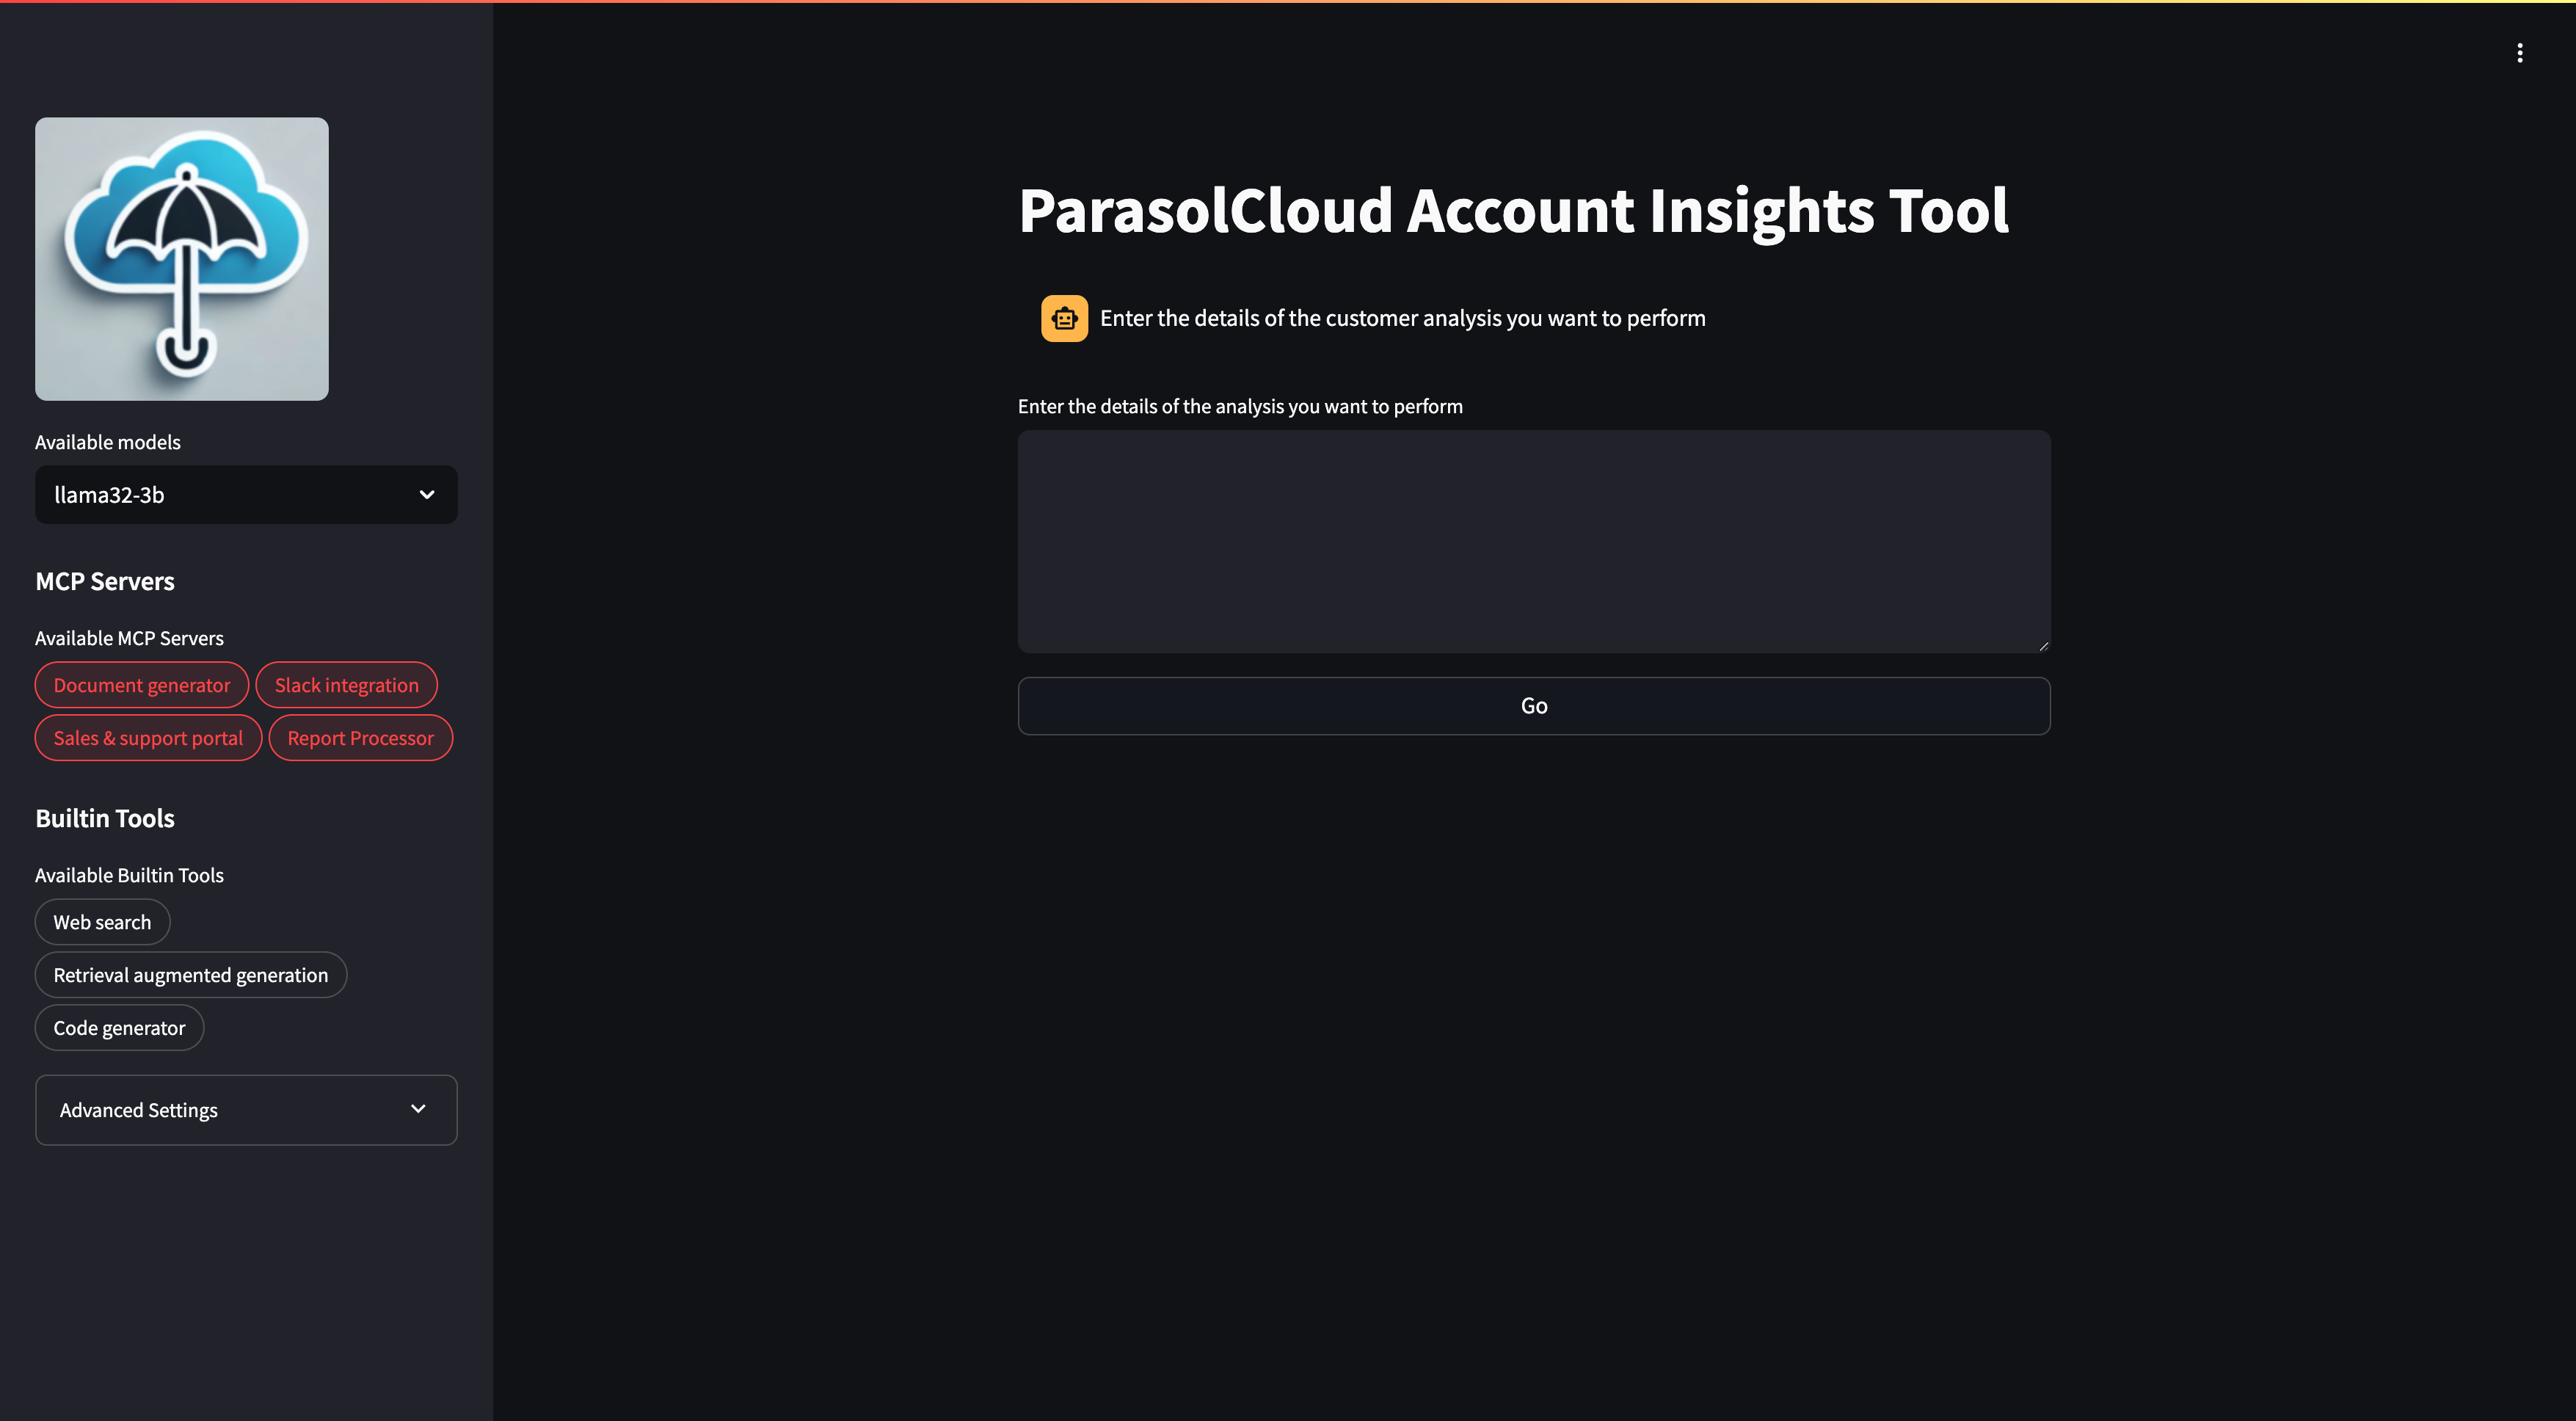The height and width of the screenshot is (1421, 2576).
Task: Click the Available models label
Action: coord(107,441)
